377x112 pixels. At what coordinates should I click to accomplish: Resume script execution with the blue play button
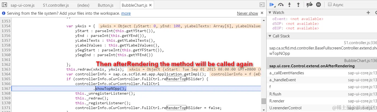[x=272, y=5]
